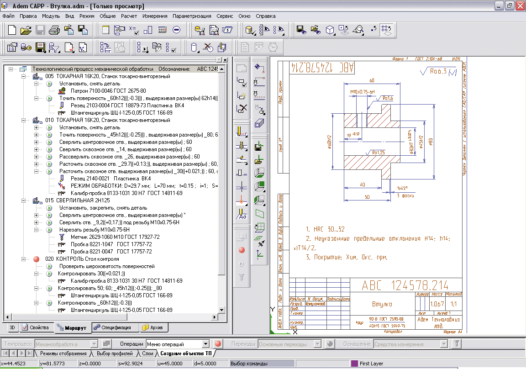Toggle the checklist icon with checkmark
The height and width of the screenshot is (369, 526).
coord(171,47)
